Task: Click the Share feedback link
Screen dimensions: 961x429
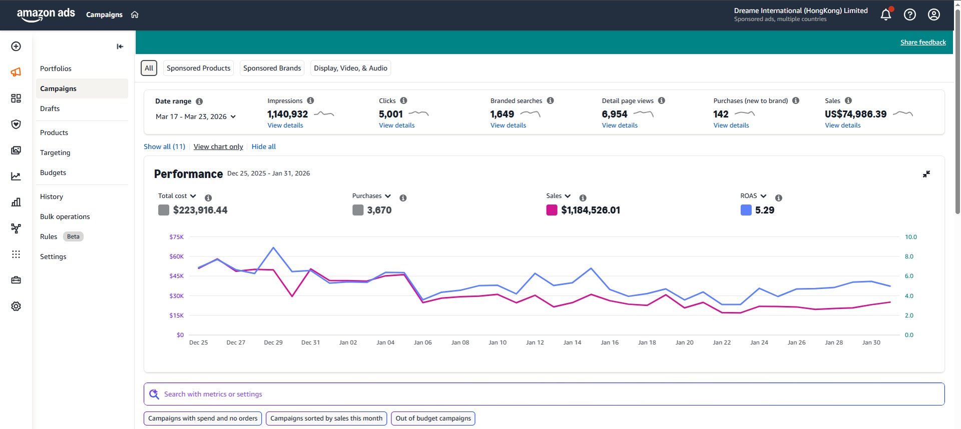Action: [923, 42]
